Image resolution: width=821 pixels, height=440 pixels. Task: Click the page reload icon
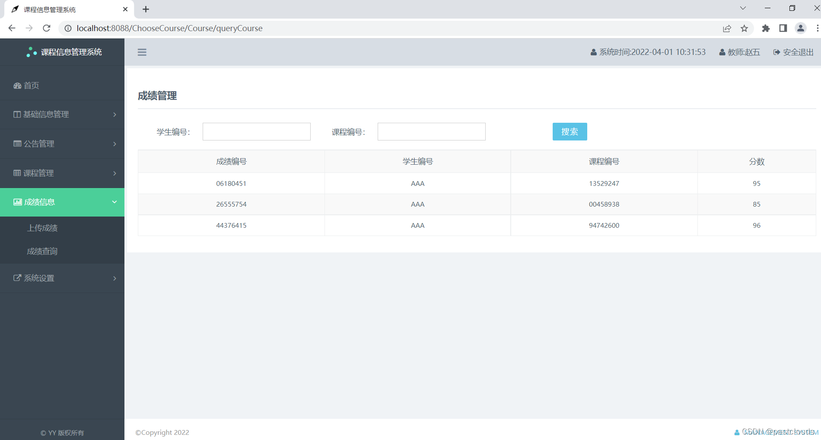pyautogui.click(x=46, y=28)
